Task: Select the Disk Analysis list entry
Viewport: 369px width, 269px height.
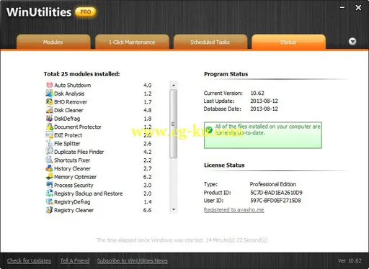Action: click(x=99, y=94)
